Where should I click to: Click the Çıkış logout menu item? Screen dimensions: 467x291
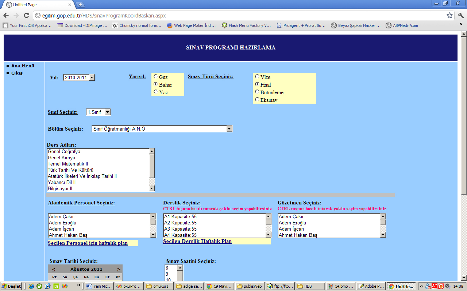tap(17, 73)
